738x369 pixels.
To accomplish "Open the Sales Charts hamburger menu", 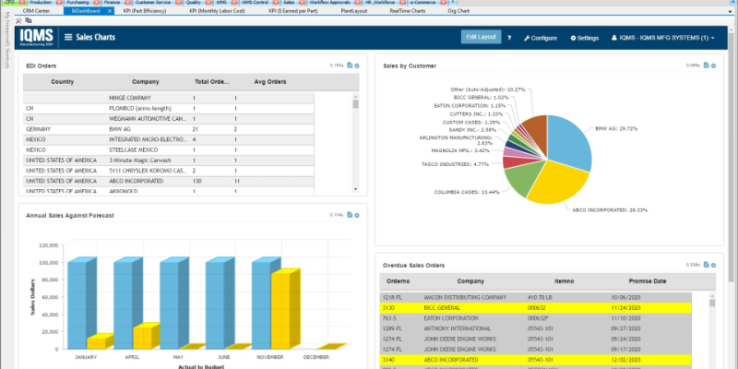I will click(x=68, y=38).
